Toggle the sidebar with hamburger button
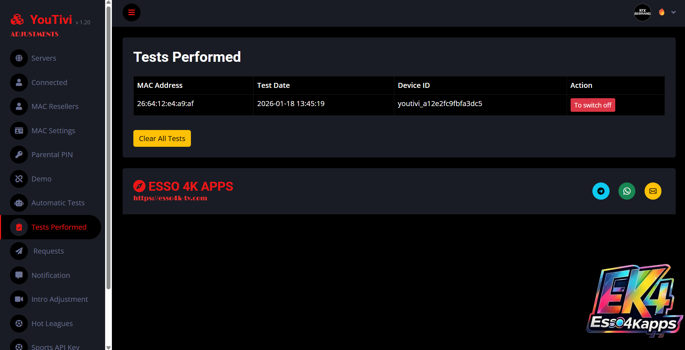This screenshot has height=350, width=685. pos(132,12)
